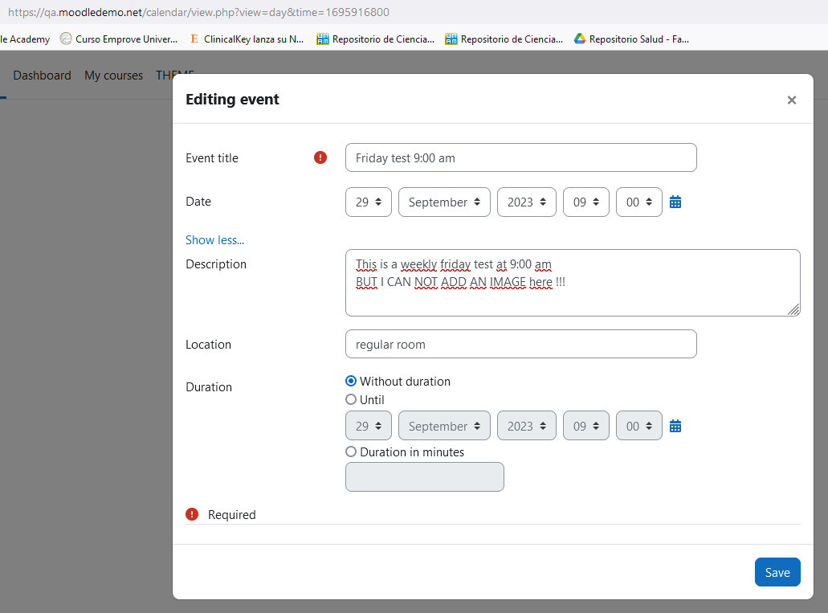
Task: Open the Date hour dropdown showing 09
Action: [586, 202]
